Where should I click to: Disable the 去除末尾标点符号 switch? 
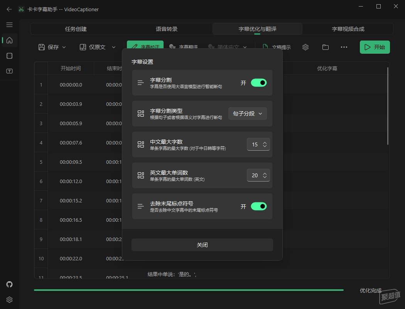258,206
